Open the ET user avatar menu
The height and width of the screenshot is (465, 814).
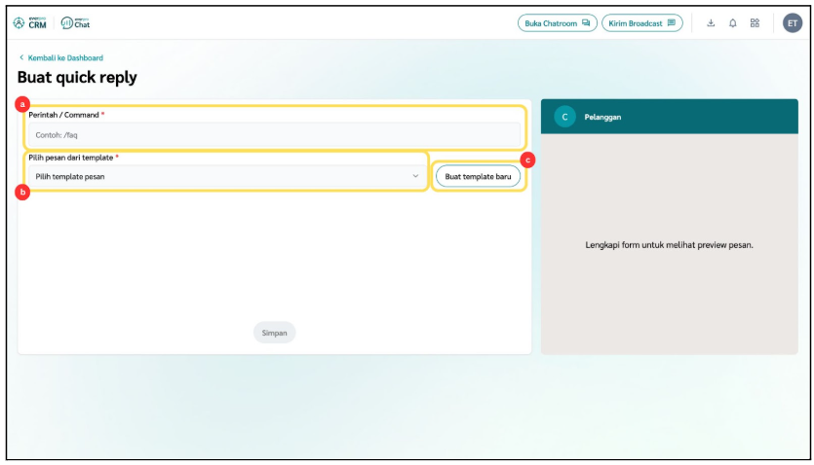coord(792,23)
